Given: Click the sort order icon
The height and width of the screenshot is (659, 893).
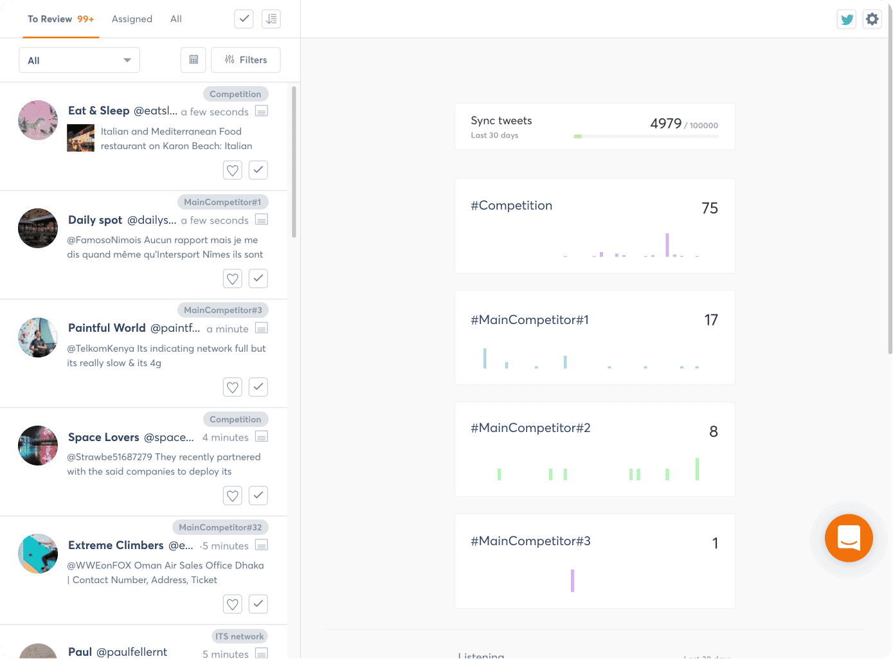Looking at the screenshot, I should (271, 19).
